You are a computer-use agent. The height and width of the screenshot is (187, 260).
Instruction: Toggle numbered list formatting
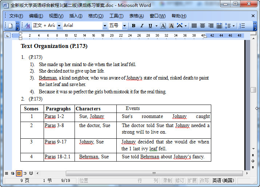click(x=242, y=26)
